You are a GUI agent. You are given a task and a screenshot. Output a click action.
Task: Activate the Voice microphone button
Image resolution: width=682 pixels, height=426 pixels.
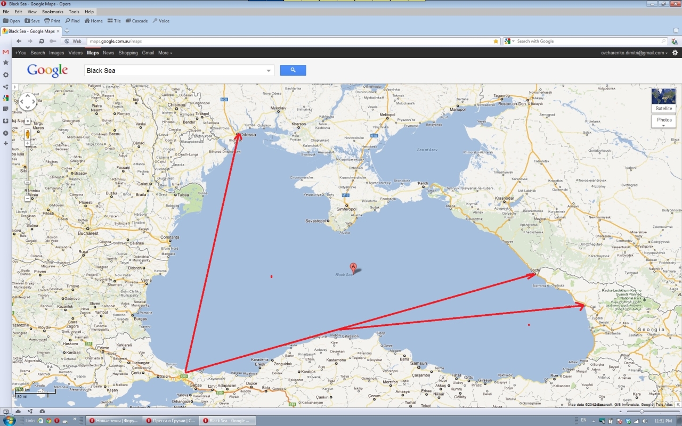click(x=161, y=21)
